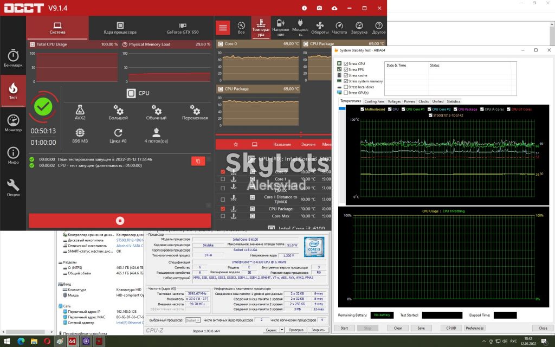
Task: Take a screenshot with OCCT camera icon
Action: pyautogui.click(x=319, y=8)
